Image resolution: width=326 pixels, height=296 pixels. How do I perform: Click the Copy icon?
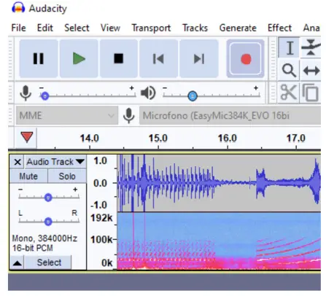pos(311,93)
